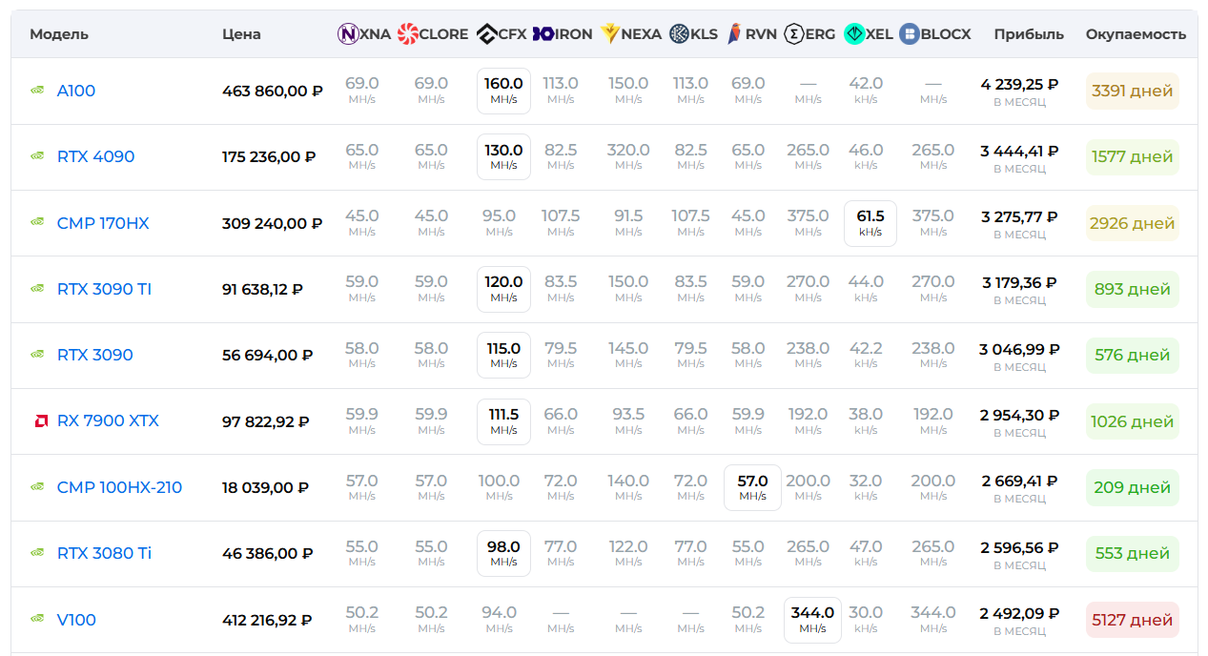Click the highlighted 160.0 MH/s cell for A100
The image size is (1208, 656).
(503, 91)
